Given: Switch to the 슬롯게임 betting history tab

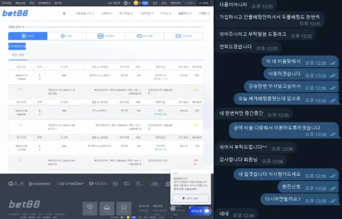Looking at the screenshot, I should point(106,36).
